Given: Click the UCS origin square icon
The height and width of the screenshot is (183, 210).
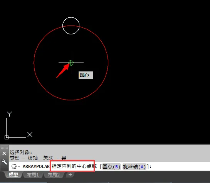Looking at the screenshot, I should pos(7,137).
